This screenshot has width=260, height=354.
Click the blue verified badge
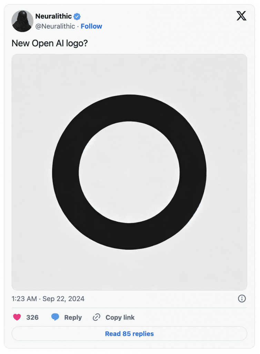click(x=77, y=16)
